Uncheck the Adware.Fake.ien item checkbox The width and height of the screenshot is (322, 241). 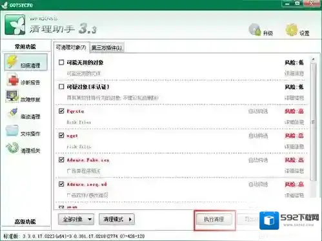[61, 160]
